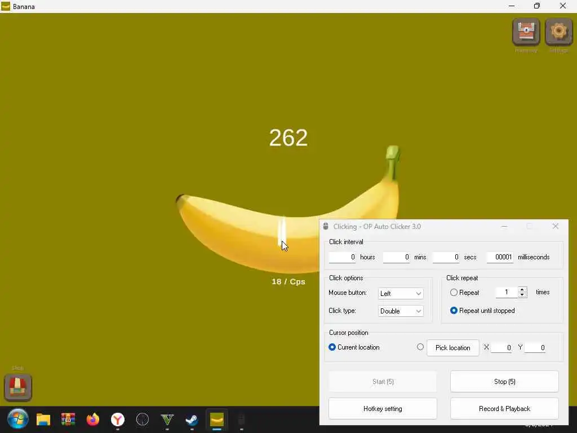Select the Repeat radio button
577x433 pixels.
454,293
